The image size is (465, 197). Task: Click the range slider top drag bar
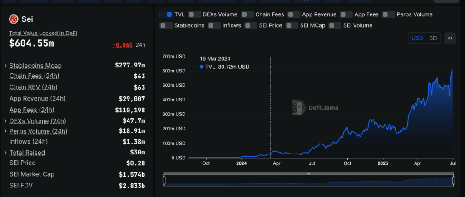click(x=308, y=173)
